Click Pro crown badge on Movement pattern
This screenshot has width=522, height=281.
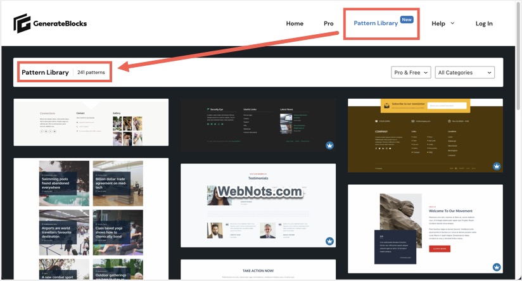point(497,266)
